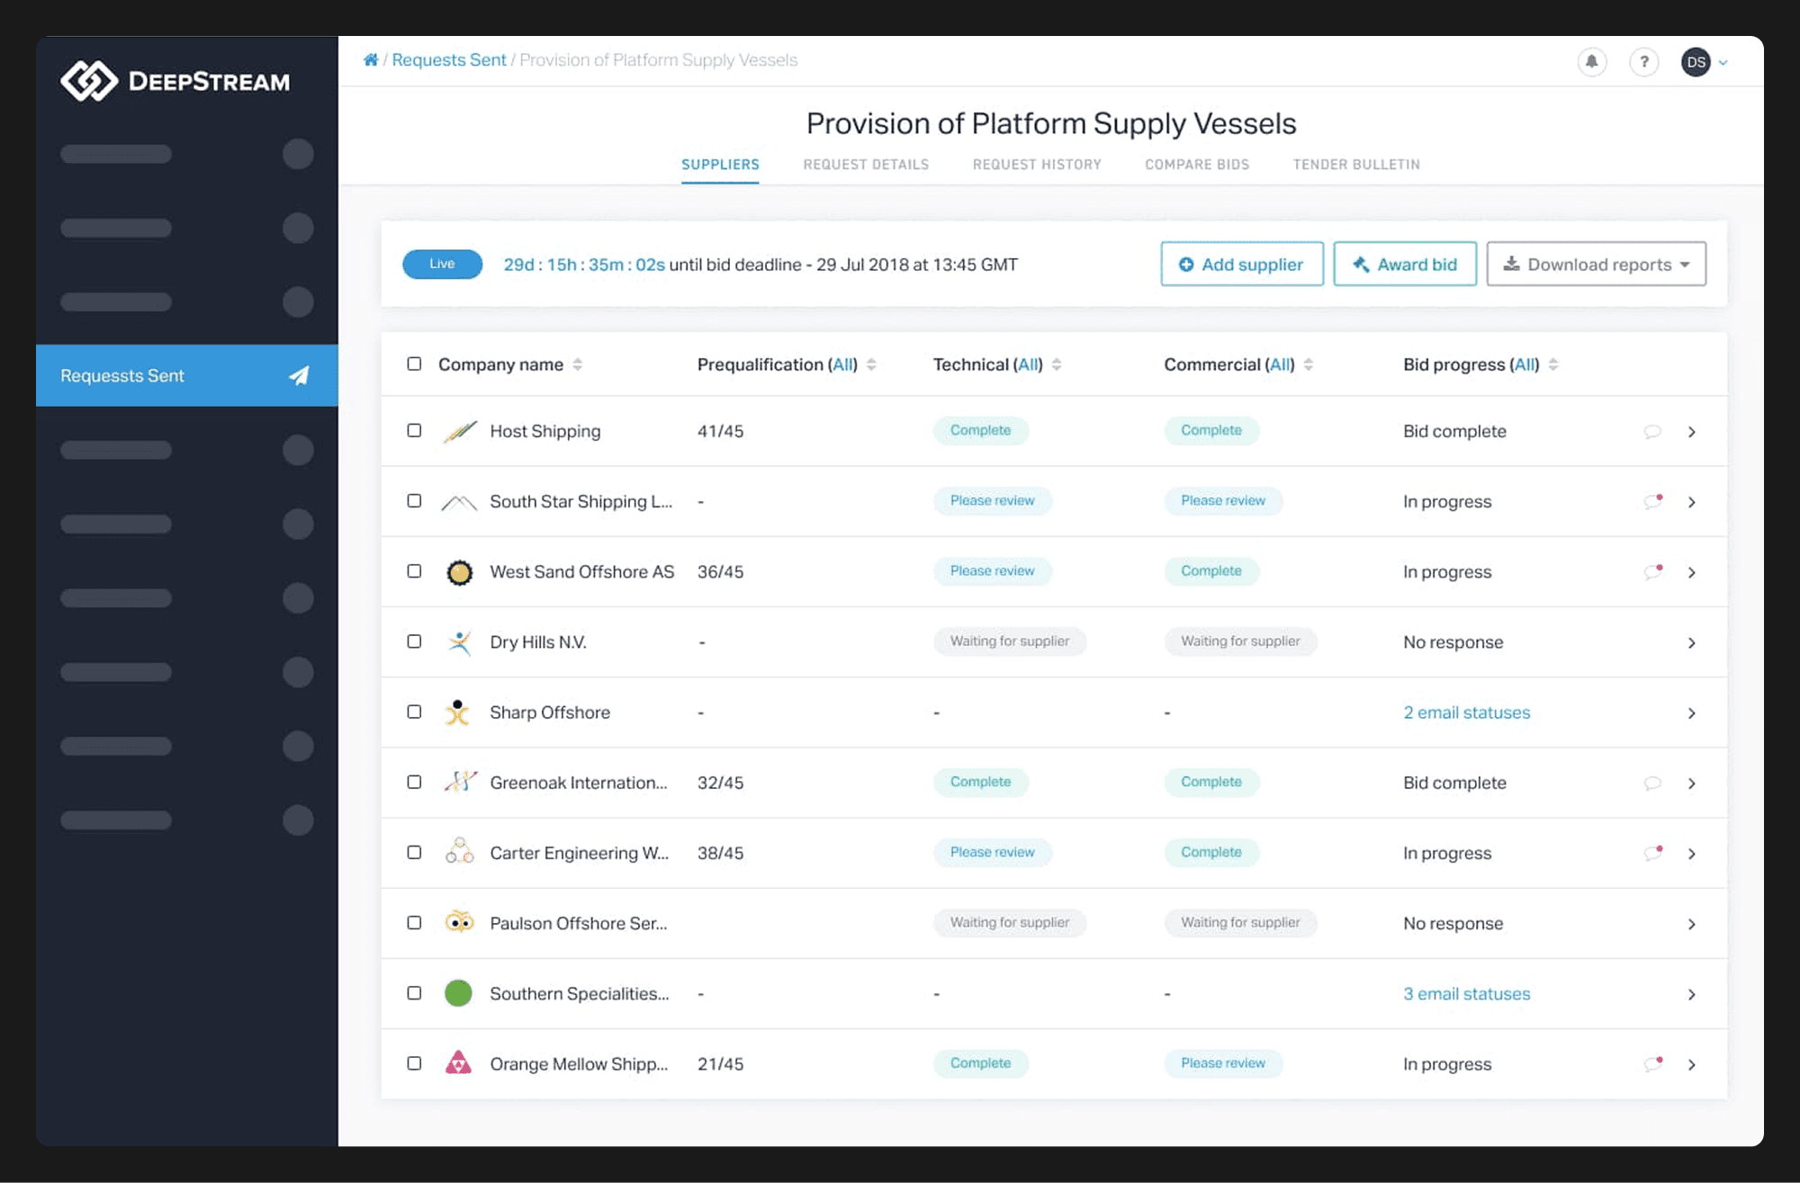Switch to the Request Details tab

tap(866, 165)
